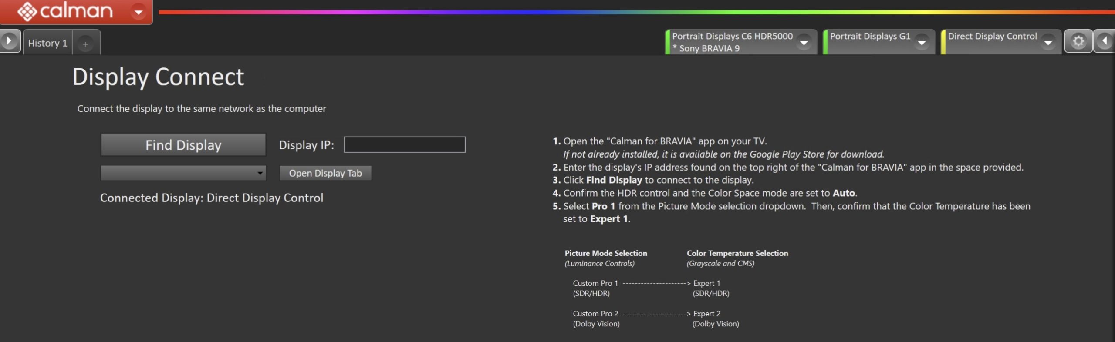Click the Calman diamond logo icon
1115x342 pixels.
27,11
